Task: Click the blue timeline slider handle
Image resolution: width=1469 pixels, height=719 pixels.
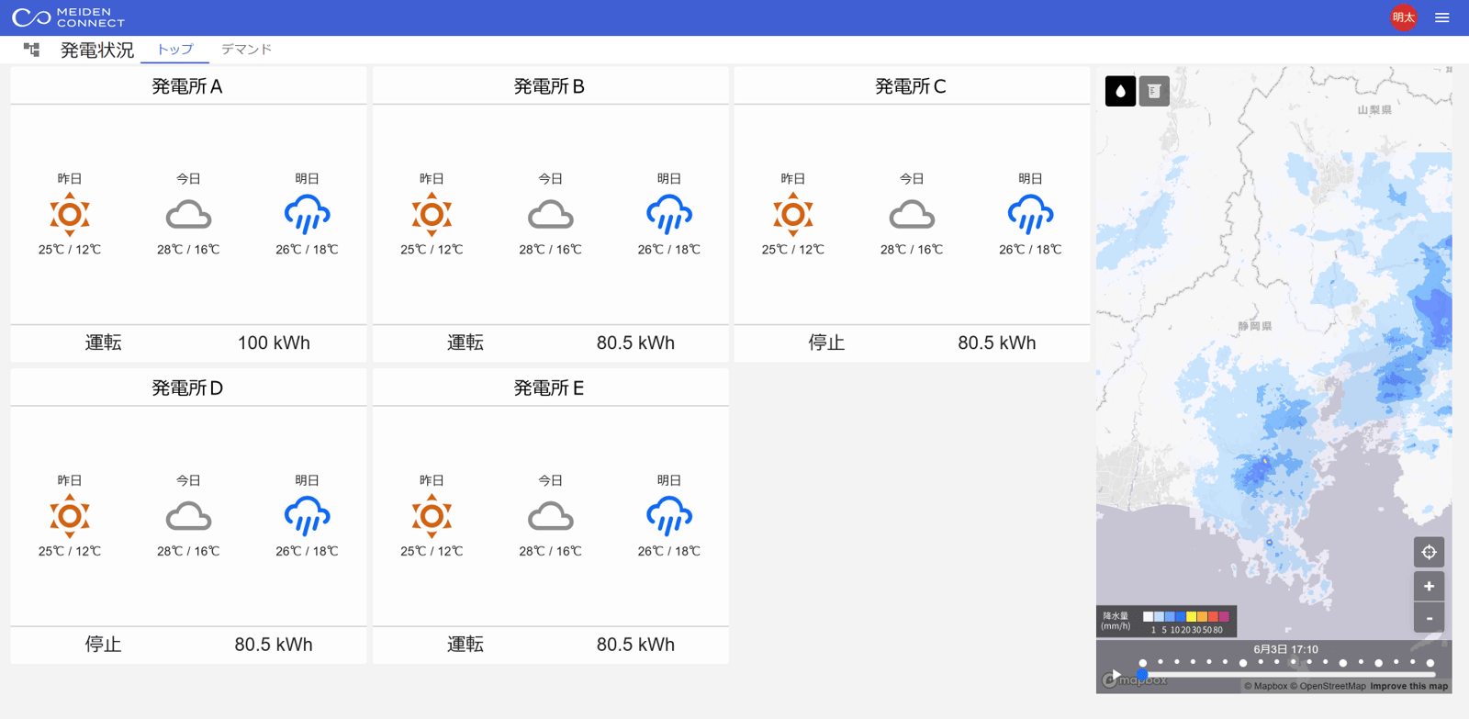Action: point(1143,675)
